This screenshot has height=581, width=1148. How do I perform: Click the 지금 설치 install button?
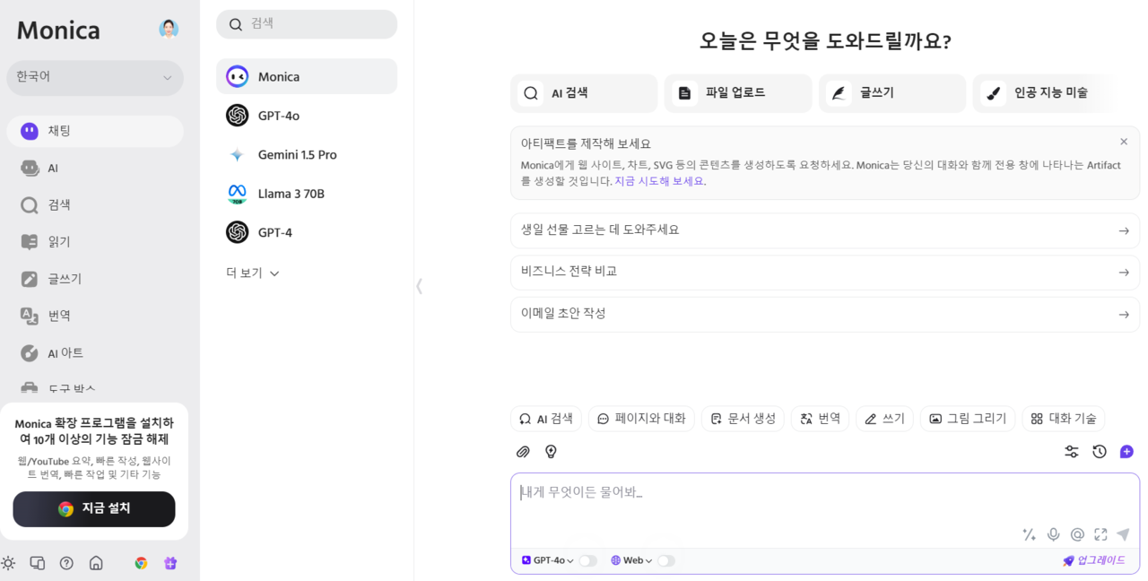[94, 508]
